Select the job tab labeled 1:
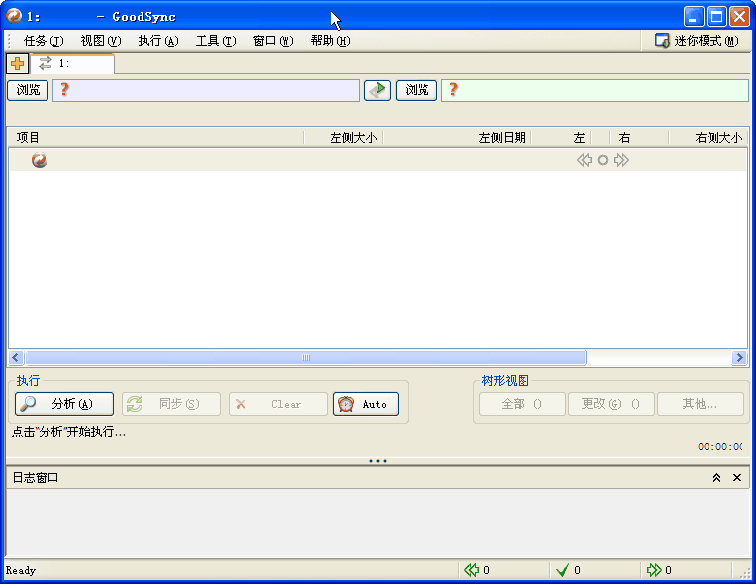The height and width of the screenshot is (584, 756). pyautogui.click(x=72, y=64)
